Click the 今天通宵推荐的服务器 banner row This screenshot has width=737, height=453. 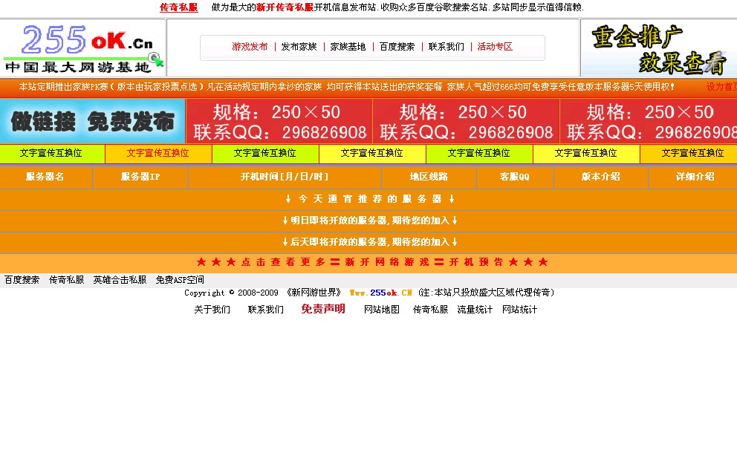point(368,199)
